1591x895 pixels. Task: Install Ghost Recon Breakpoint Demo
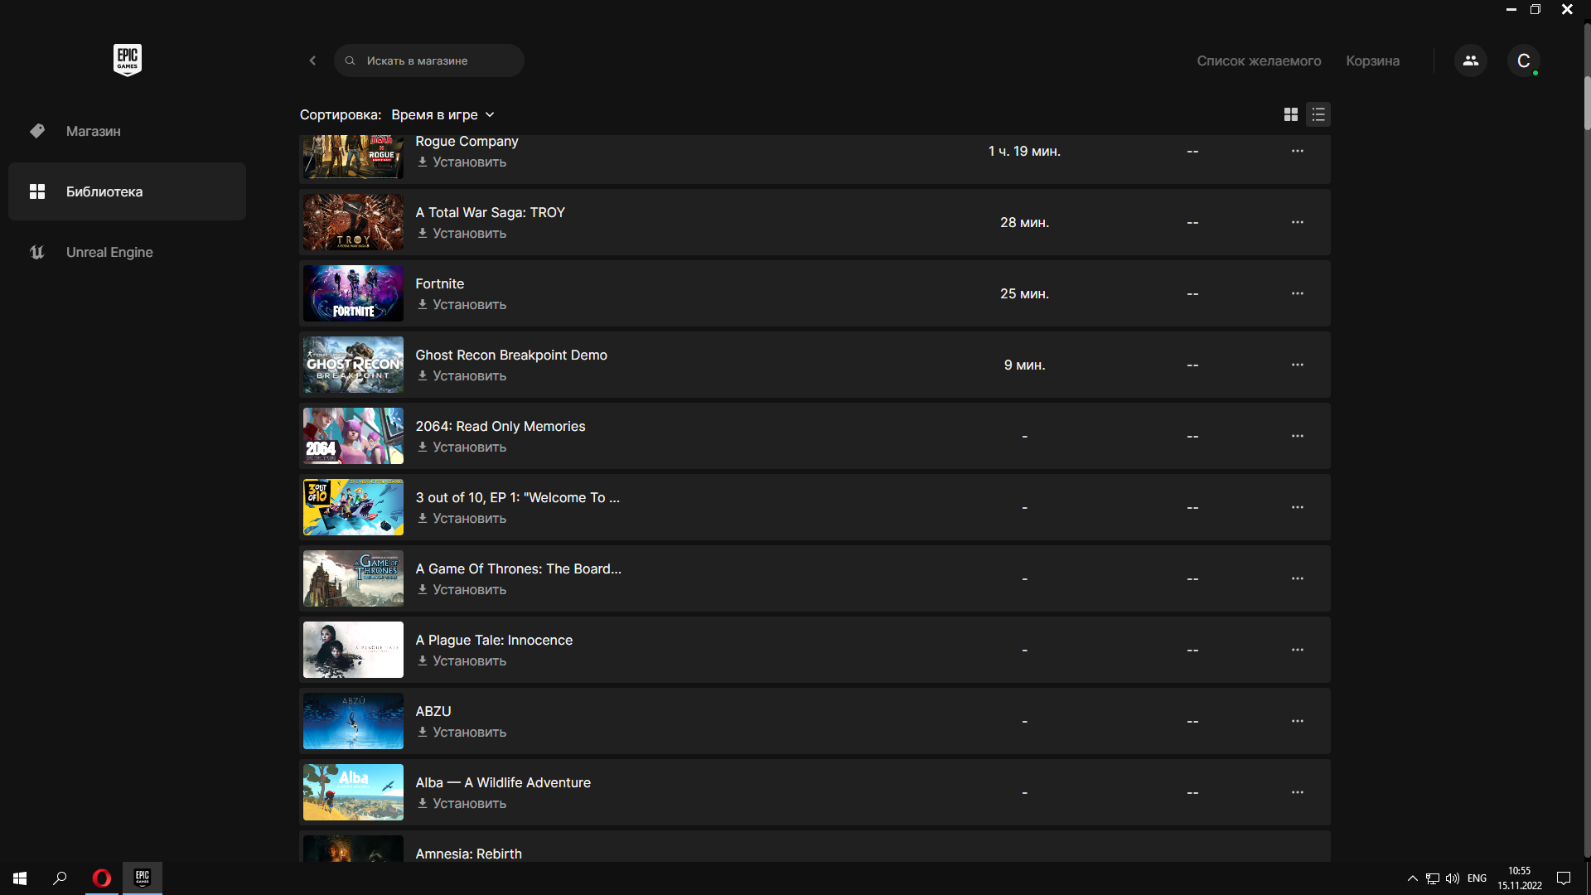point(462,376)
